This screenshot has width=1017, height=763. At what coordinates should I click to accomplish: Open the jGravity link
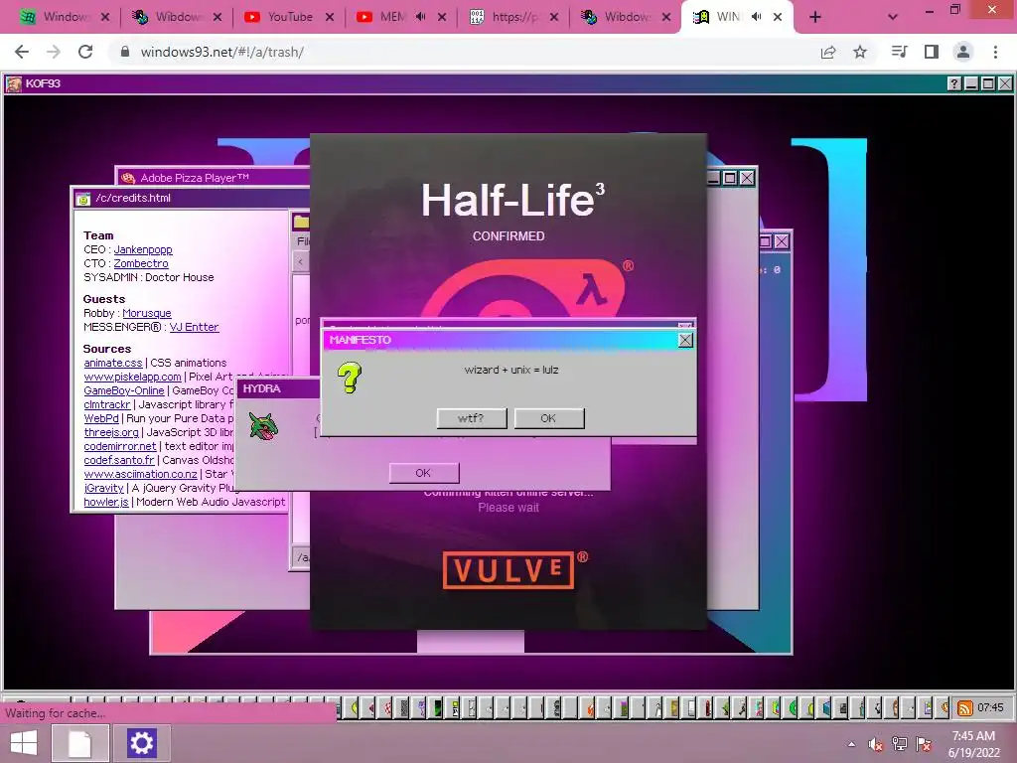103,488
